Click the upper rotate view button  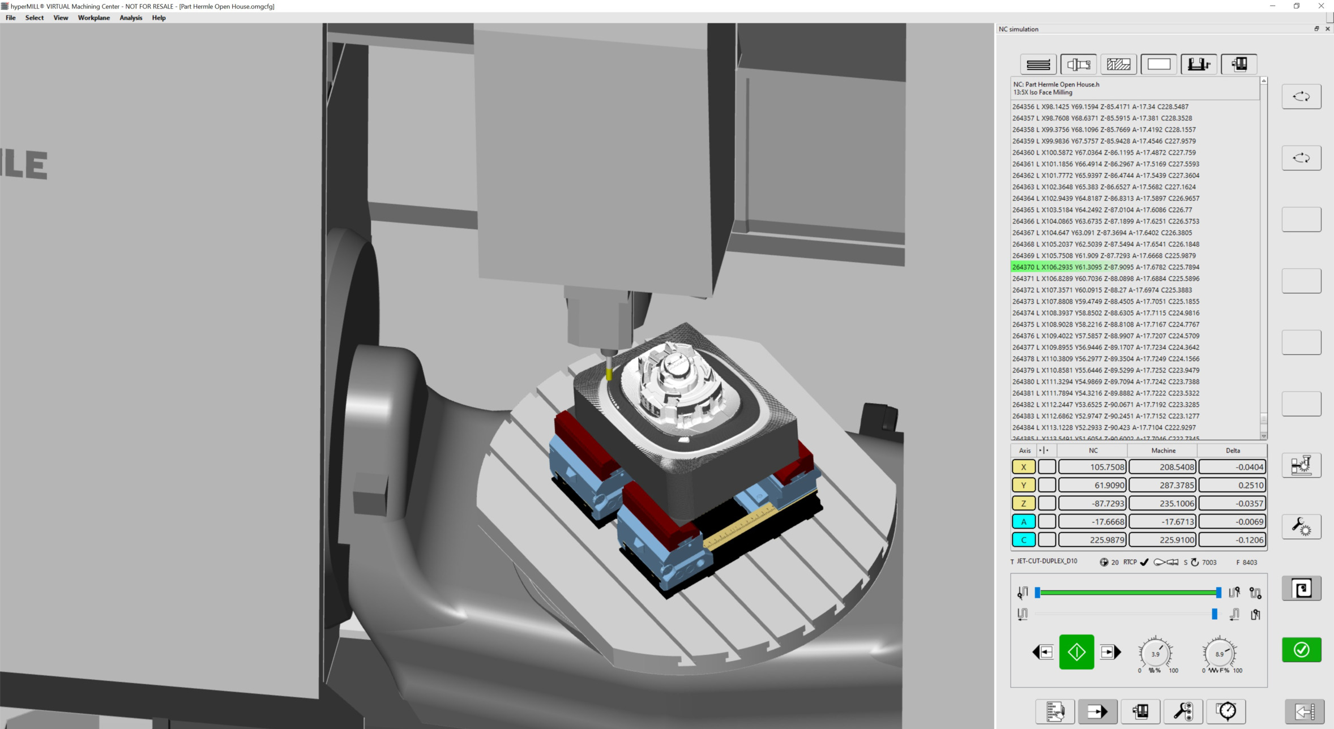[x=1301, y=96]
